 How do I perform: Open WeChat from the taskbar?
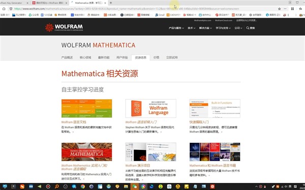tap(134, 186)
